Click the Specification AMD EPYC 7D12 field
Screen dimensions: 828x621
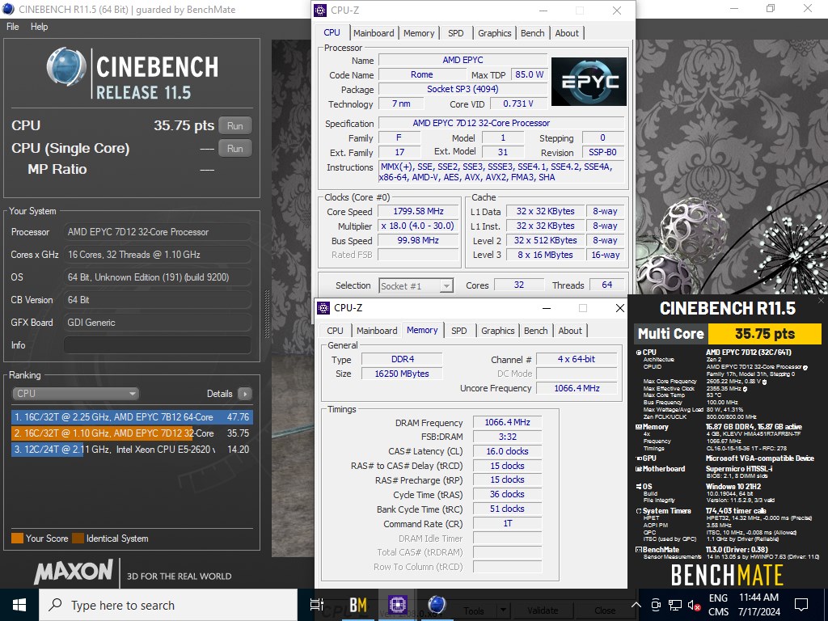pyautogui.click(x=501, y=123)
